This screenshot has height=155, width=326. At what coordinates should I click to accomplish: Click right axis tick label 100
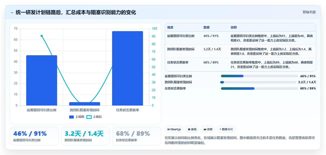click(x=154, y=29)
